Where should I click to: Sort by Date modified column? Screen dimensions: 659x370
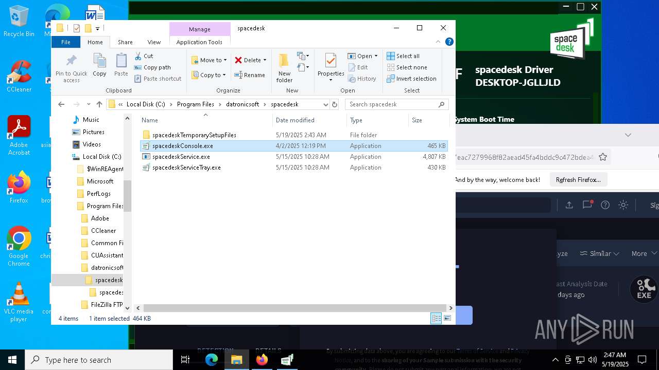coord(310,120)
